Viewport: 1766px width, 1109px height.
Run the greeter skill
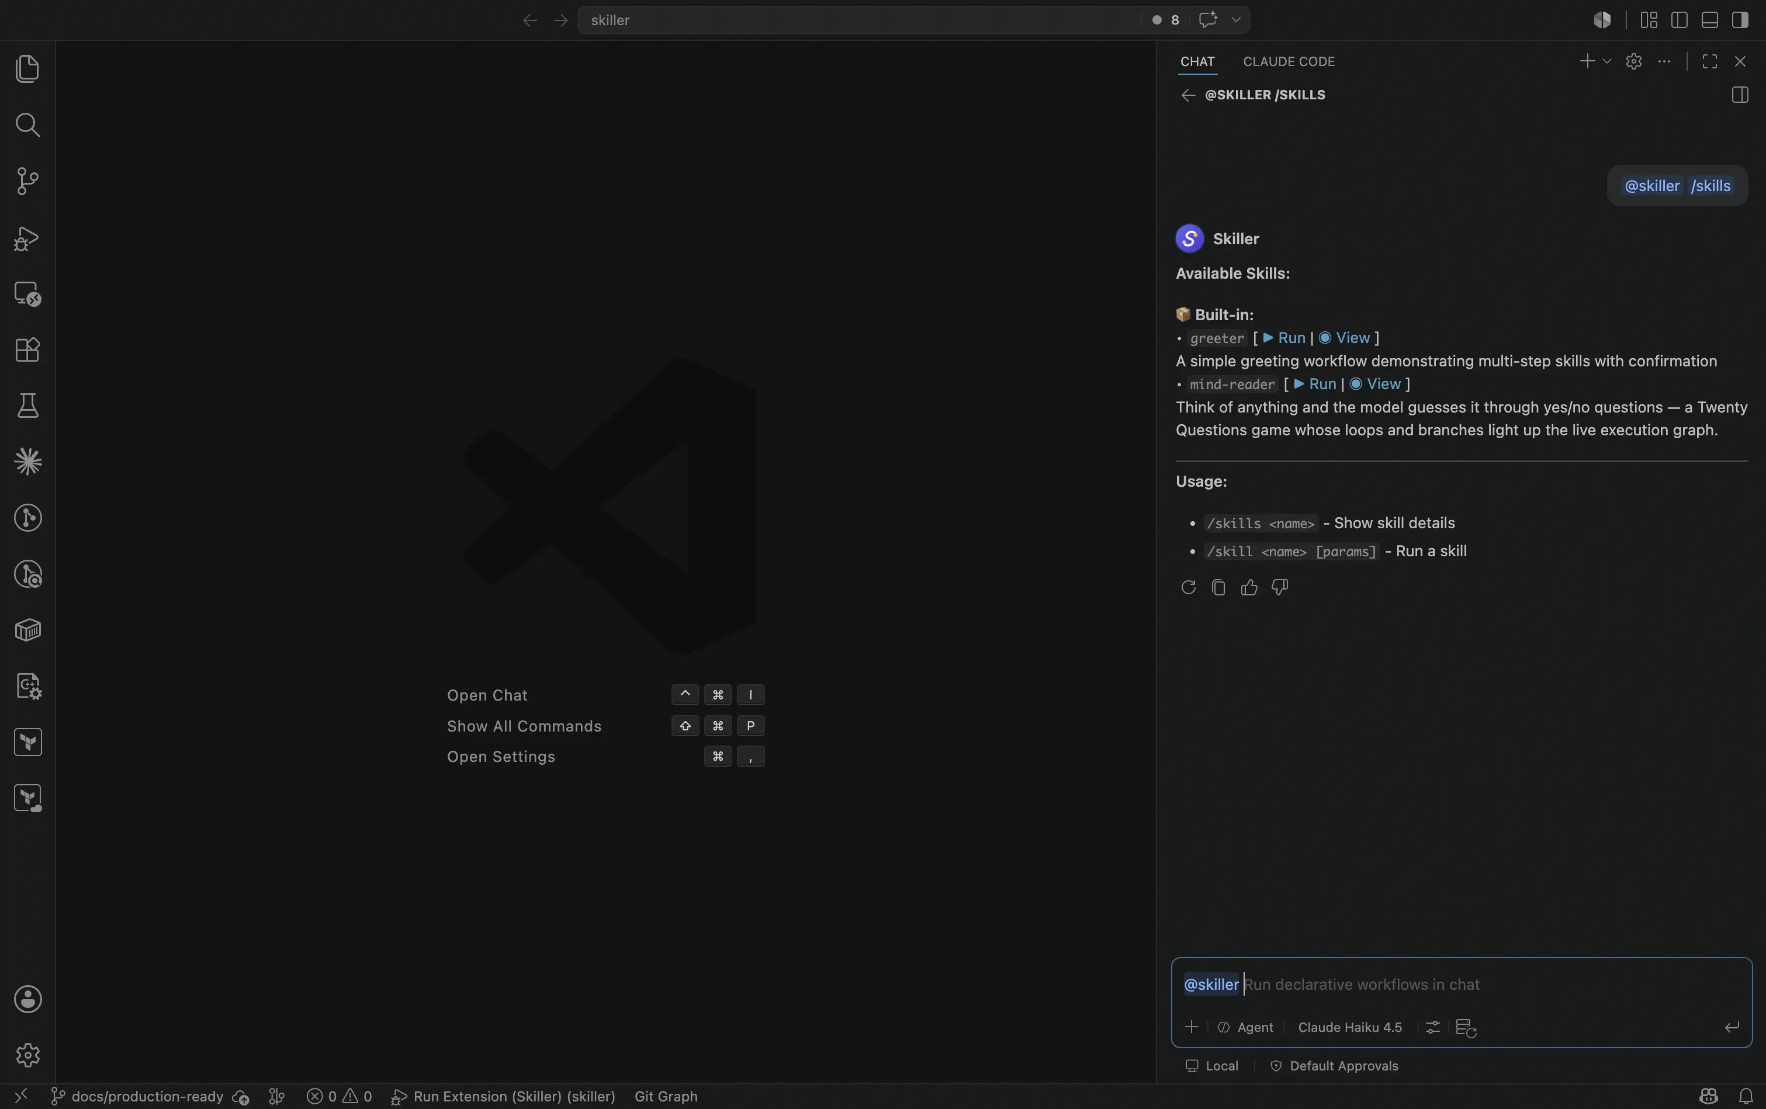click(1284, 337)
